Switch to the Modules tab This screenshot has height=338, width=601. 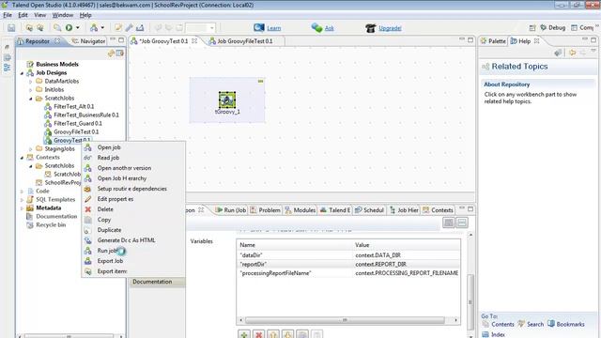click(x=300, y=210)
